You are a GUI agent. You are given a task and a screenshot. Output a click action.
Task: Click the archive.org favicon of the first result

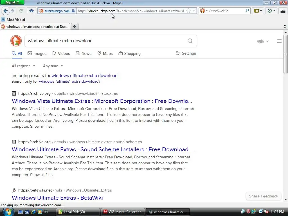(x=14, y=94)
